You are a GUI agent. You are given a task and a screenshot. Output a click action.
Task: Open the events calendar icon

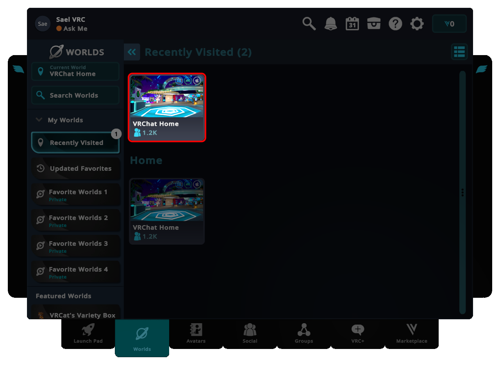click(x=352, y=24)
